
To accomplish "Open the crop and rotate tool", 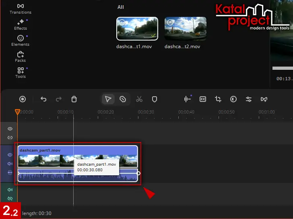I will [218, 99].
